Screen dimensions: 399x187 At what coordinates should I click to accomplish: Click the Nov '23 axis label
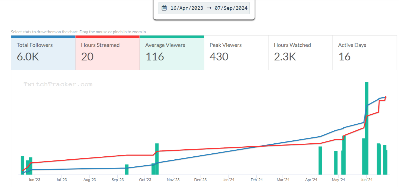pyautogui.click(x=173, y=180)
